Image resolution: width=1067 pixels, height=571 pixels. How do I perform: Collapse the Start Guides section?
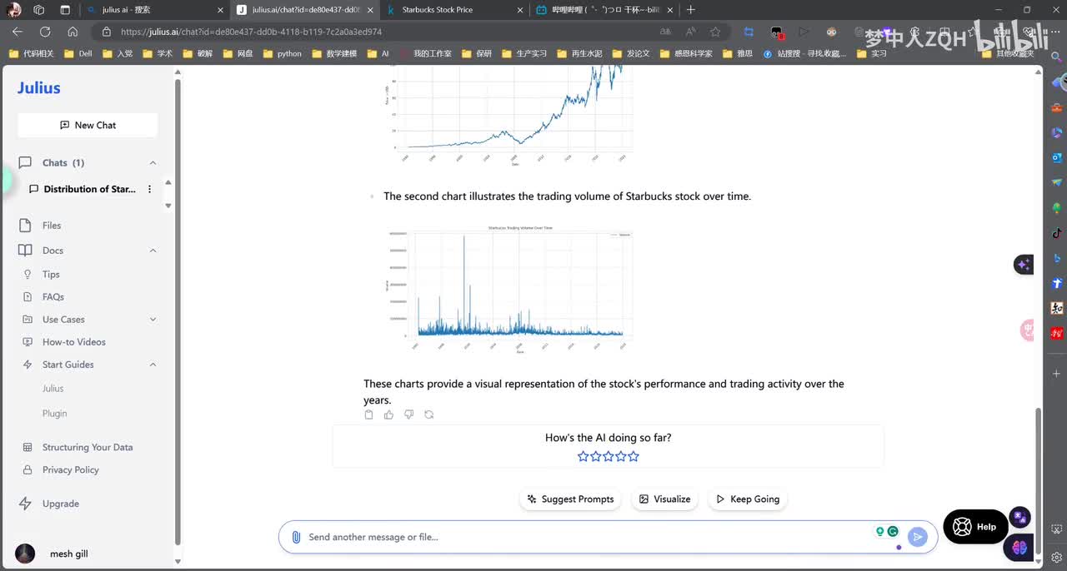[153, 365]
